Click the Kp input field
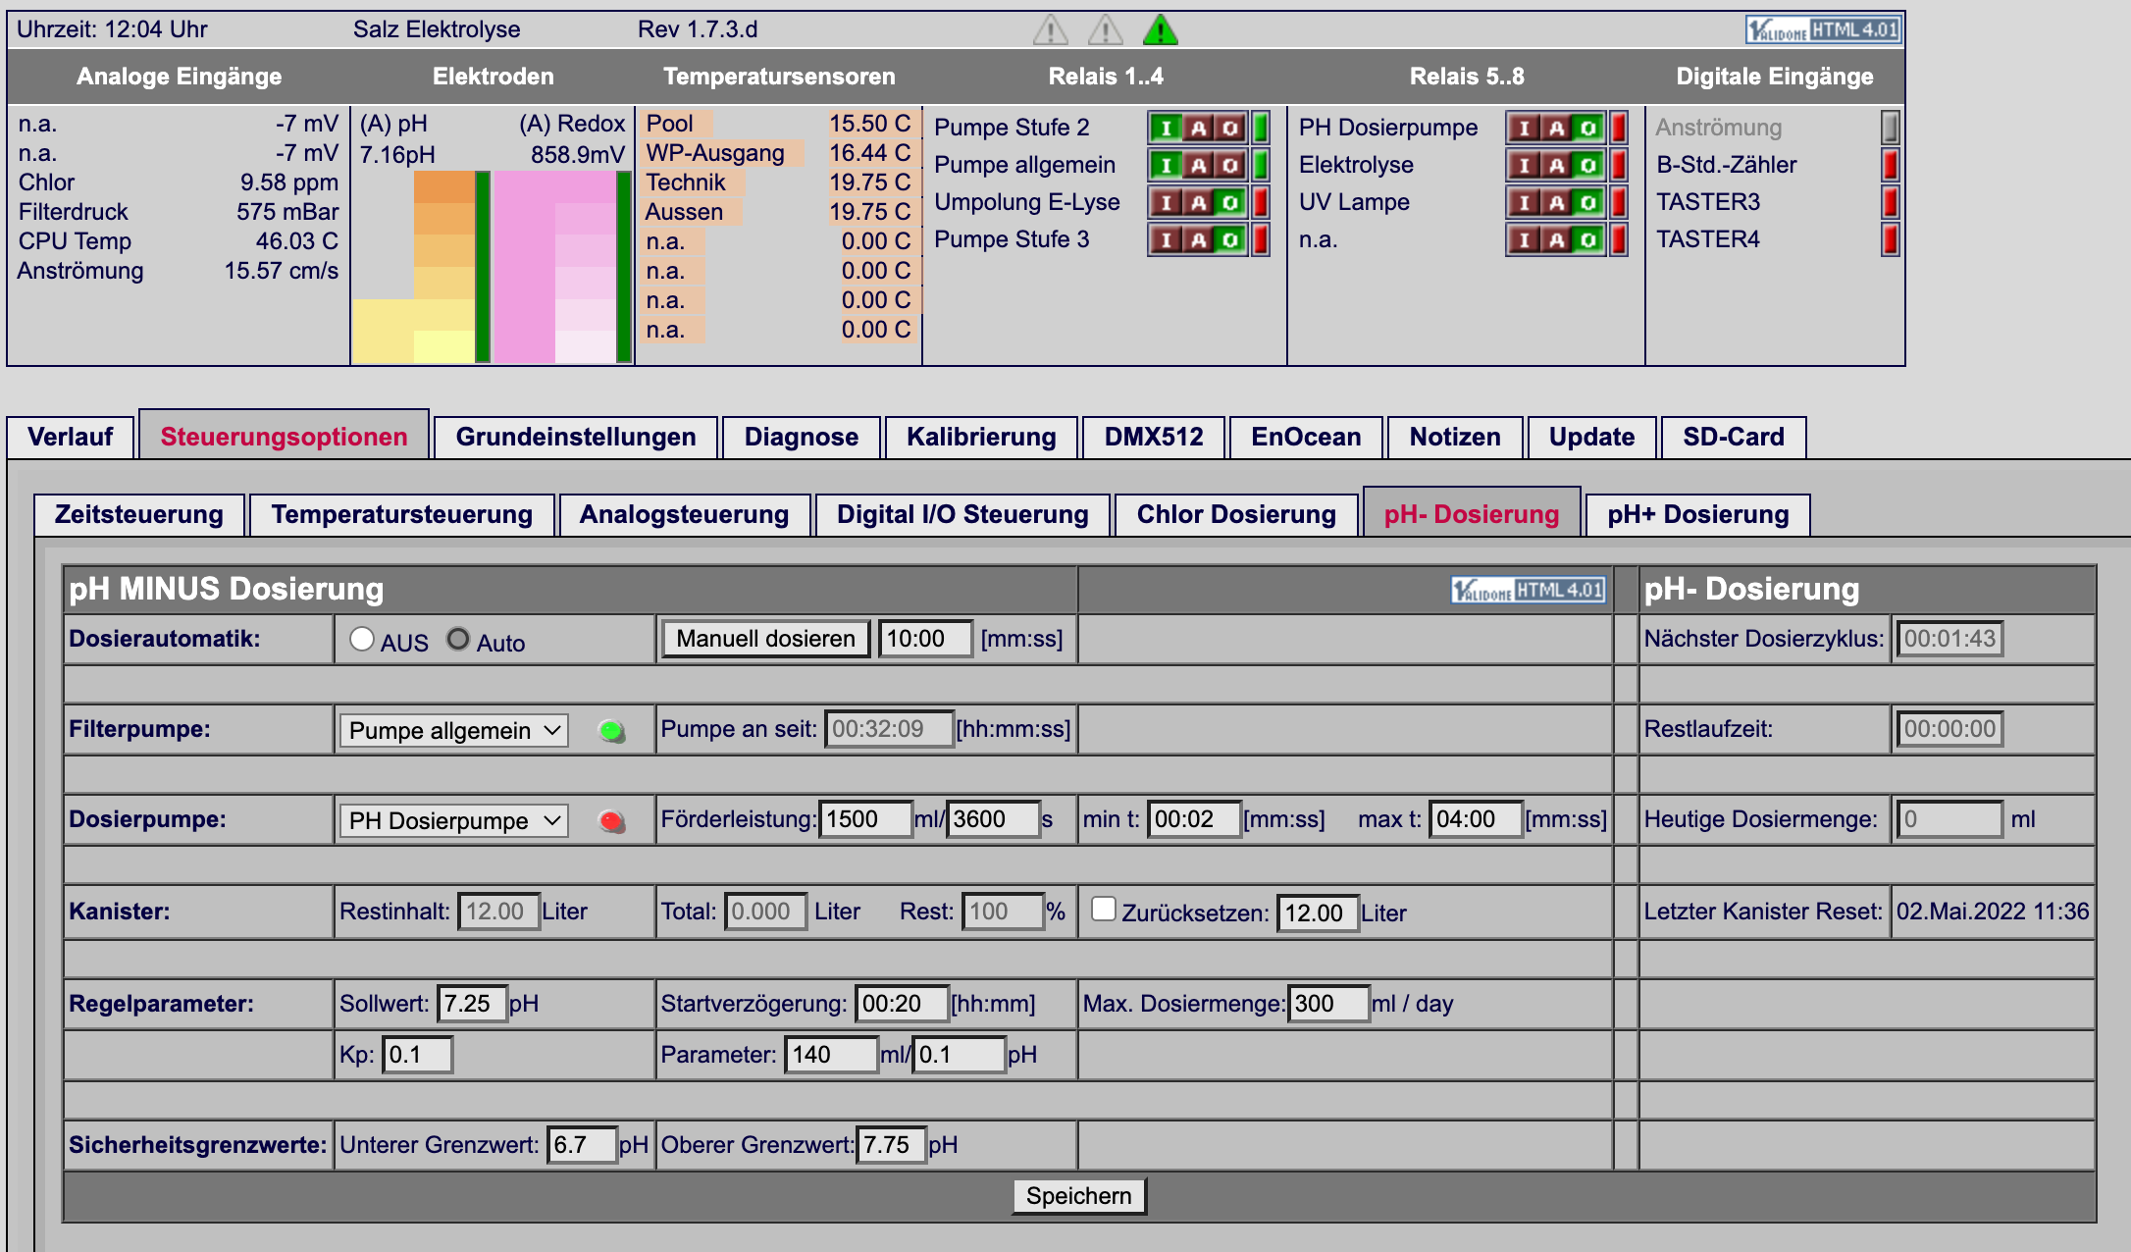Screen dimensions: 2131x1252 pos(417,1056)
